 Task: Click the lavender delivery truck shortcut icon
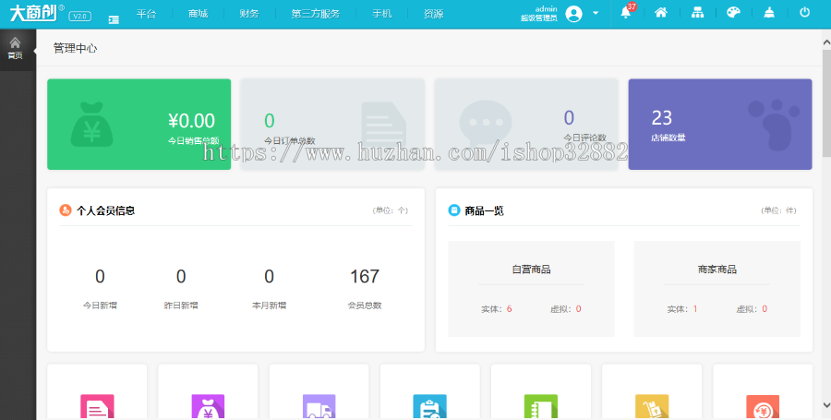(319, 407)
